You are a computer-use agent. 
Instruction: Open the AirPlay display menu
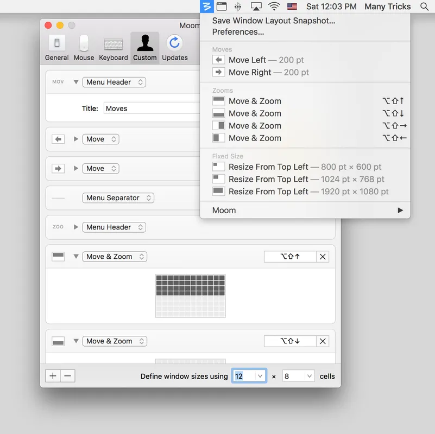pyautogui.click(x=256, y=7)
